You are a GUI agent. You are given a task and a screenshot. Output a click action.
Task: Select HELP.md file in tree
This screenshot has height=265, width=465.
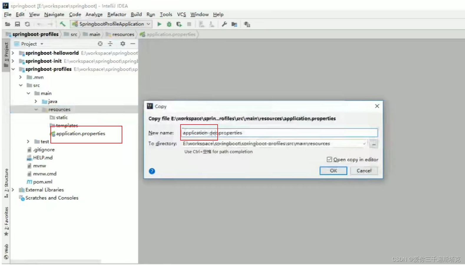pyautogui.click(x=40, y=158)
